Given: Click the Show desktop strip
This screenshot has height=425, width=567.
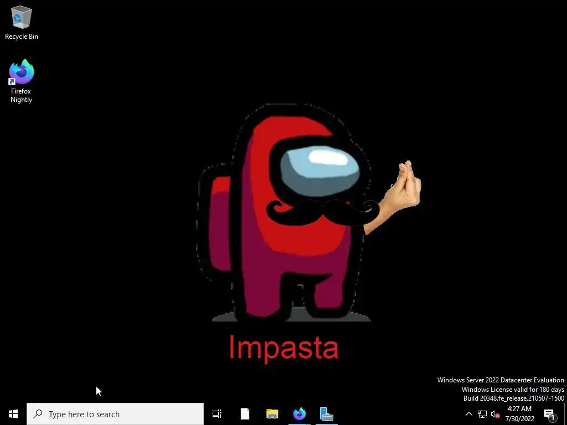Looking at the screenshot, I should tap(565, 414).
